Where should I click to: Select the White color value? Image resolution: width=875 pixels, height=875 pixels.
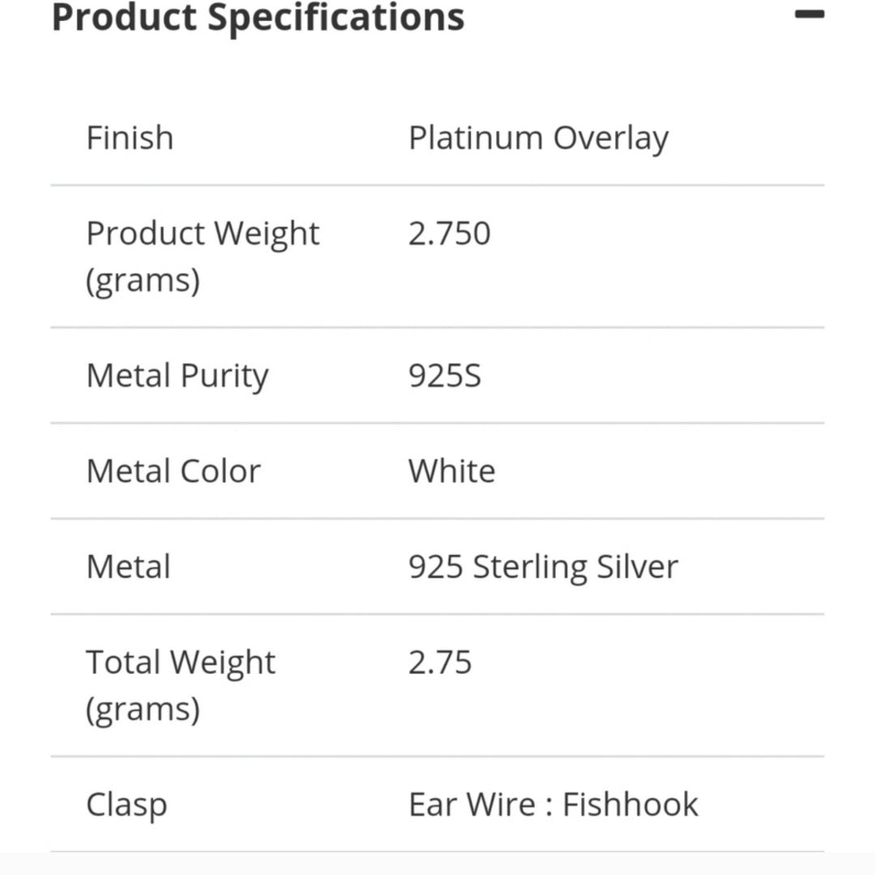[451, 470]
